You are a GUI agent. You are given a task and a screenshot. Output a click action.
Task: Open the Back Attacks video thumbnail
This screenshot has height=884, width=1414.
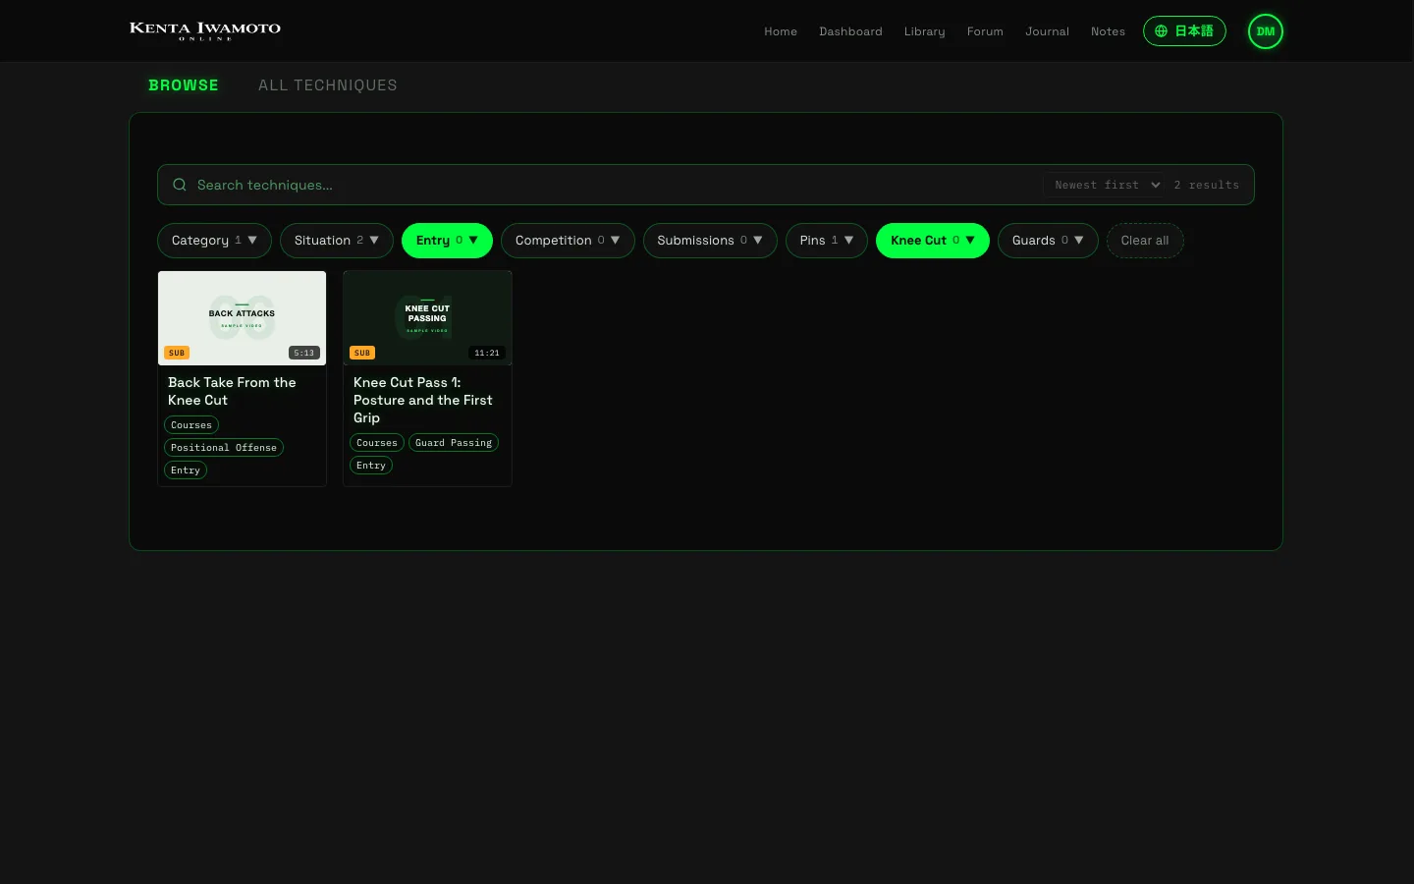coord(242,318)
